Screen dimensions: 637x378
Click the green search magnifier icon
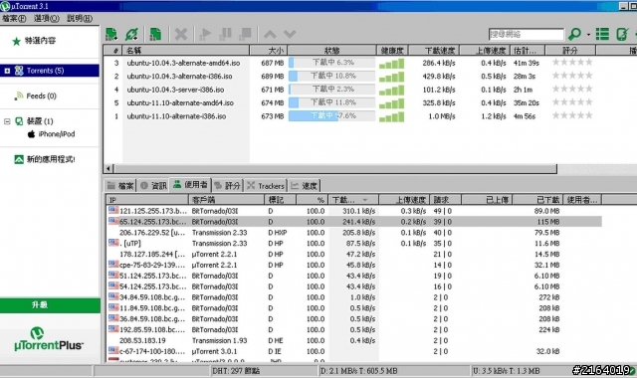click(574, 34)
